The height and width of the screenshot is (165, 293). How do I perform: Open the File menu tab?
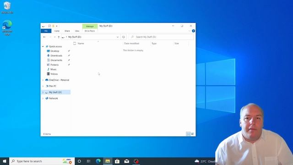point(46,31)
